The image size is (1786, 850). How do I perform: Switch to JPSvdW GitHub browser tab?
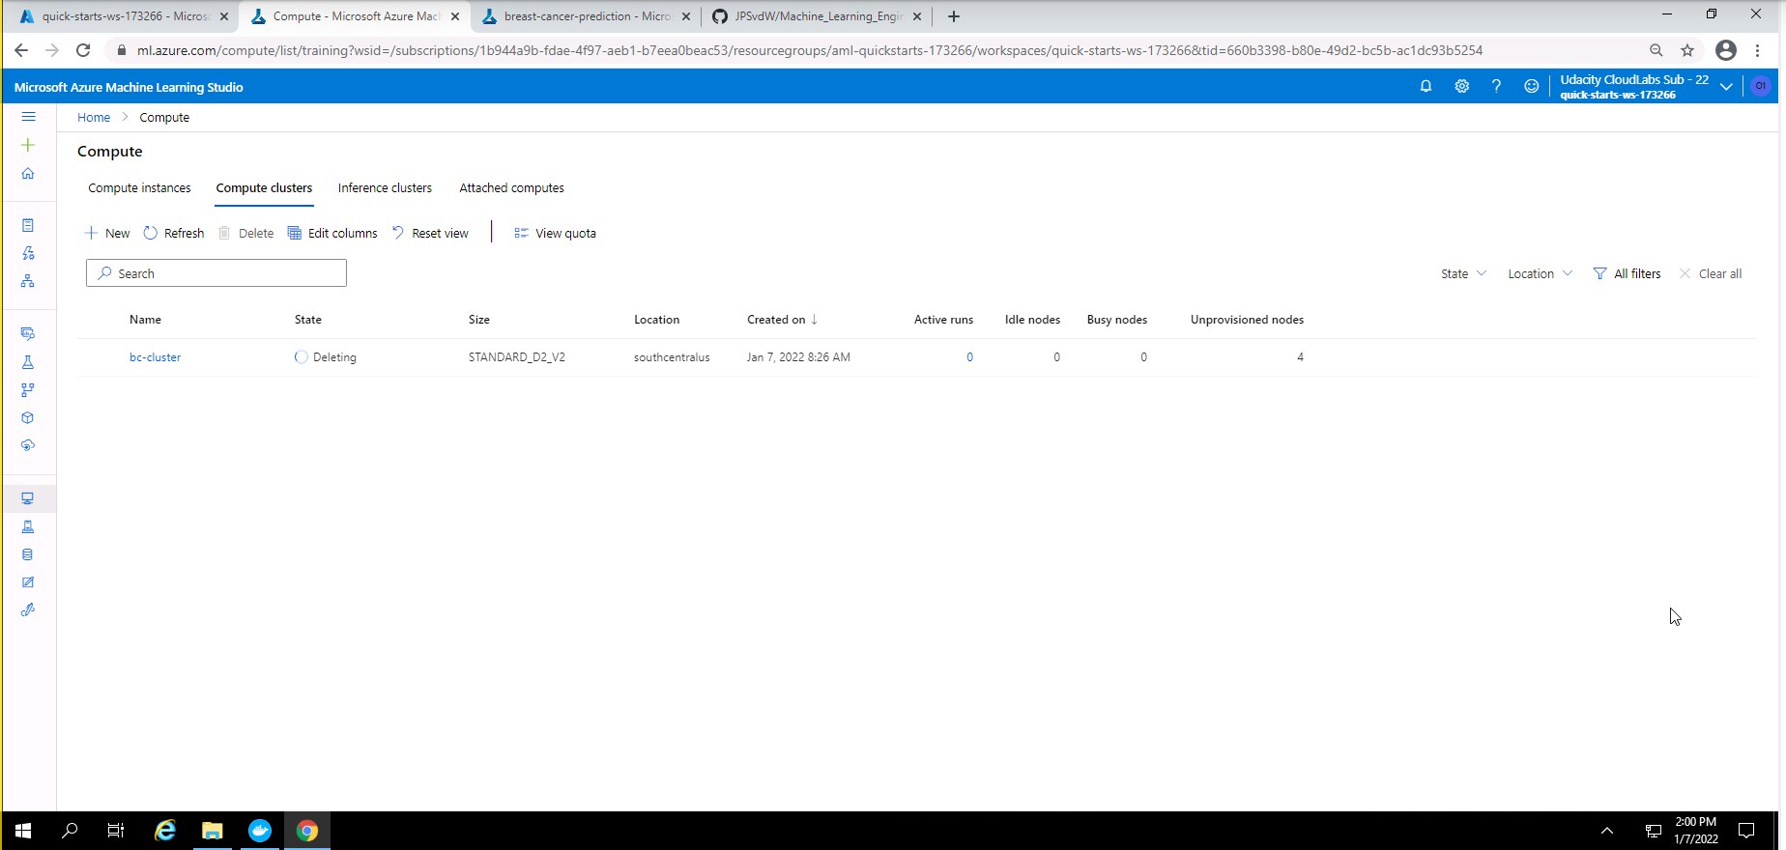tap(817, 16)
